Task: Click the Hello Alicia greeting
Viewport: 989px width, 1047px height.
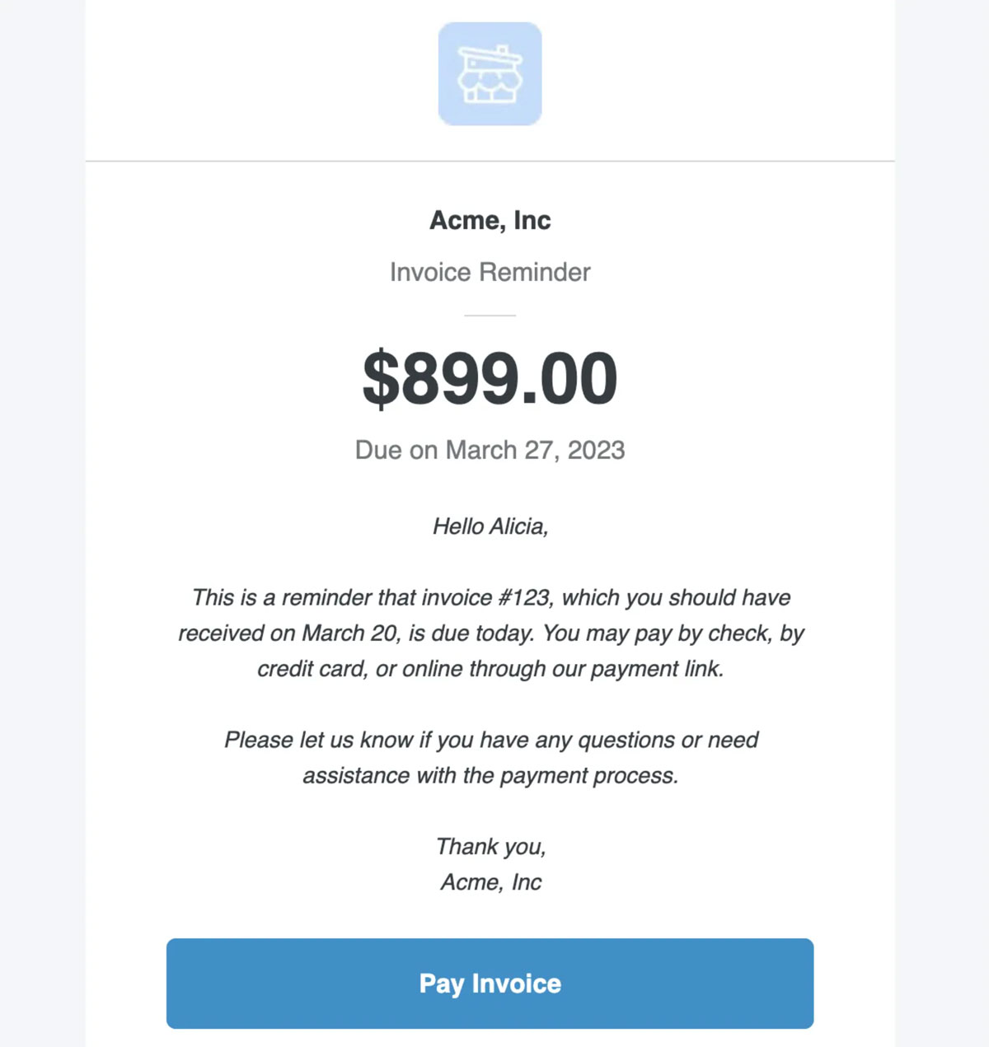Action: coord(490,526)
